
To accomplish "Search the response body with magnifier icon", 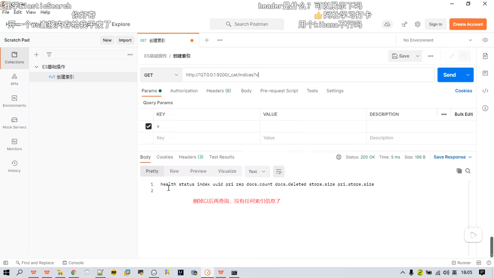I will [468, 171].
